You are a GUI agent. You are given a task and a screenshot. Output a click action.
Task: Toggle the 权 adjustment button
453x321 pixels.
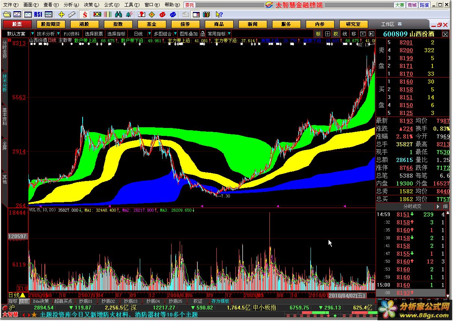[336, 34]
